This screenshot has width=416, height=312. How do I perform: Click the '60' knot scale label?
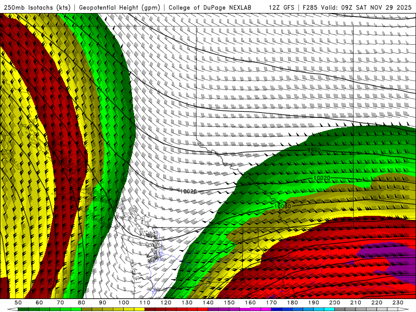pyautogui.click(x=40, y=303)
